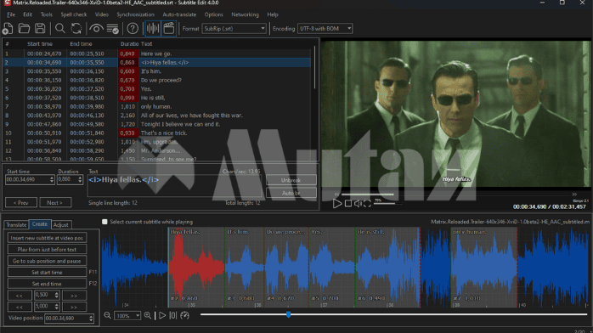Click the Set start time button
Screen dimensions: 593x333
[x=47, y=272]
